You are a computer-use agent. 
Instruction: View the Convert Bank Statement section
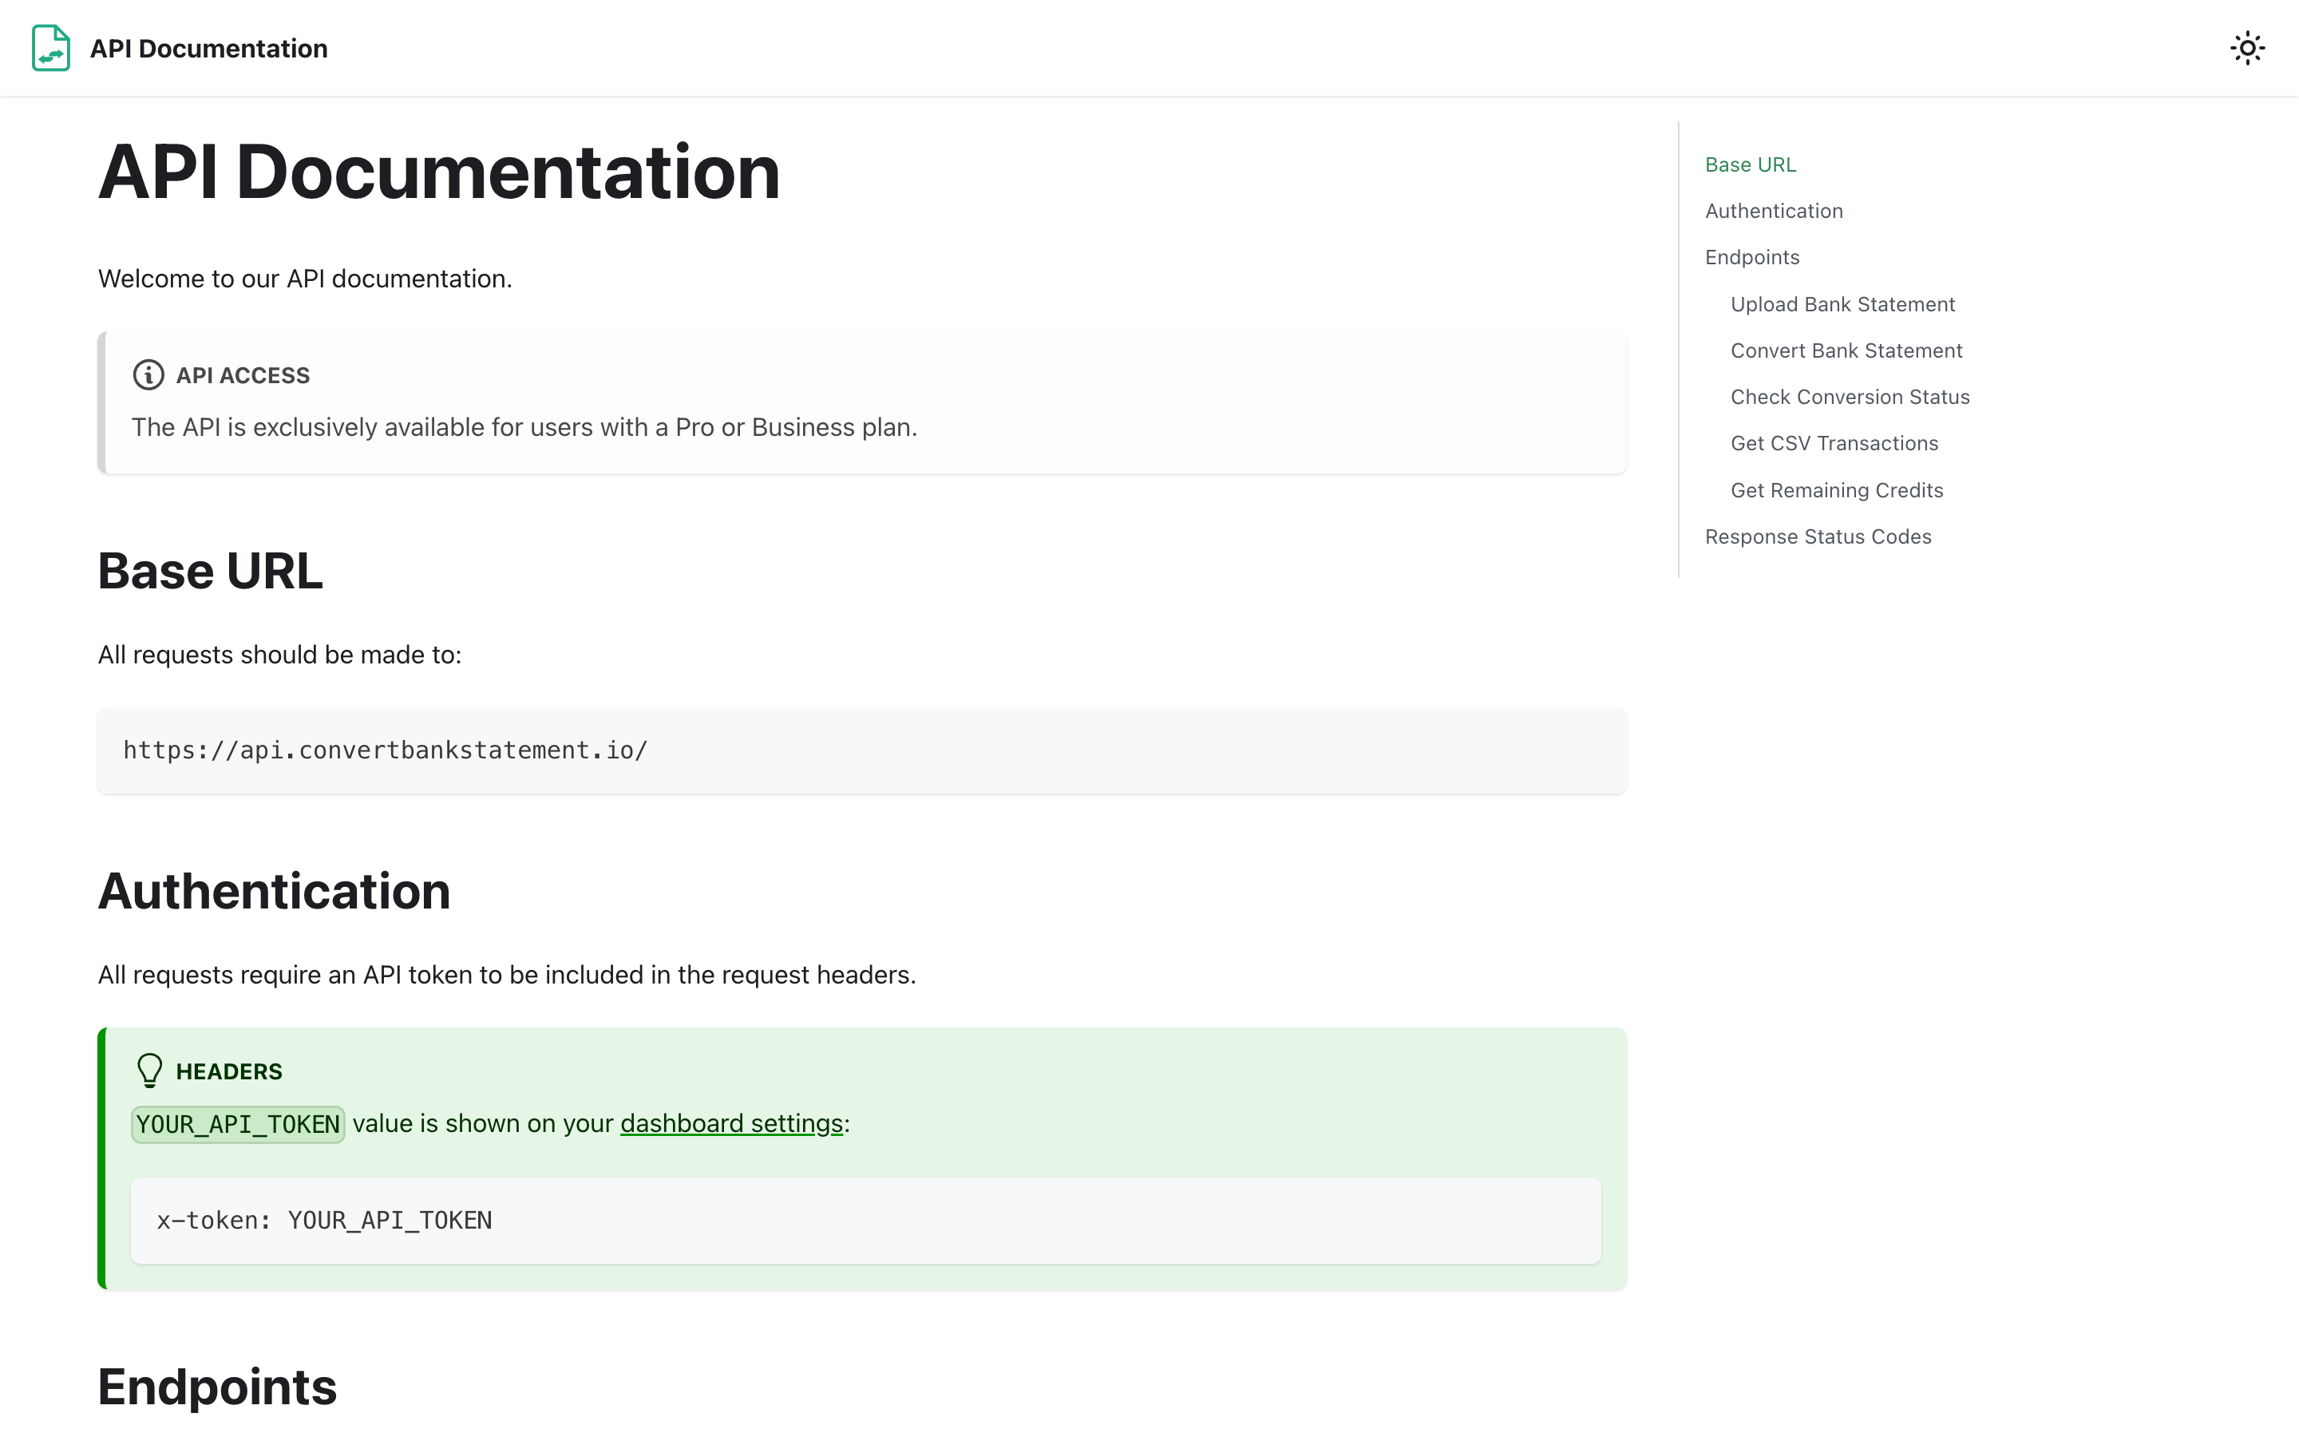(1846, 350)
